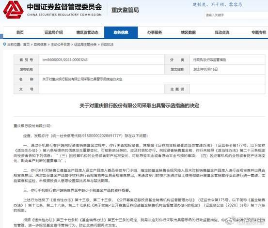Open the 辖区数据 navigation tab
This screenshot has height=228, width=268.
pos(188,32)
